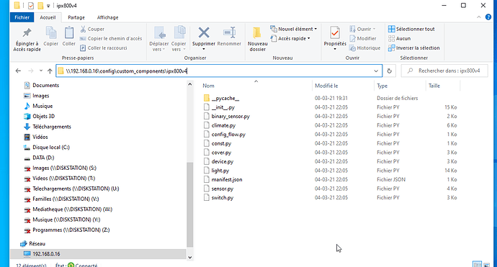Sort by the Type column header
This screenshot has width=497, height=267.
coord(382,86)
